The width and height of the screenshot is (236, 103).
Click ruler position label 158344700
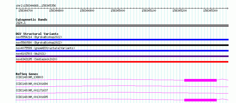pos(25,11)
